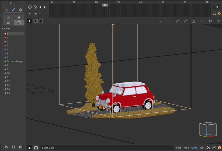Click the down triangle hierarchy icon
The width and height of the screenshot is (222, 151).
coord(202,21)
